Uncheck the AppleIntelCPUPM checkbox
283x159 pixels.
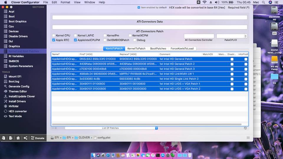75,40
